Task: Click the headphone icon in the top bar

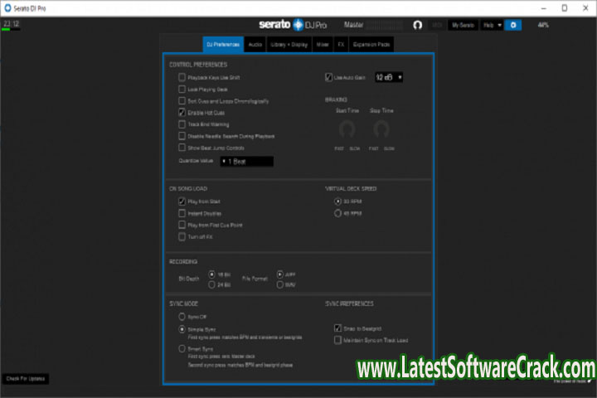Action: [x=419, y=26]
